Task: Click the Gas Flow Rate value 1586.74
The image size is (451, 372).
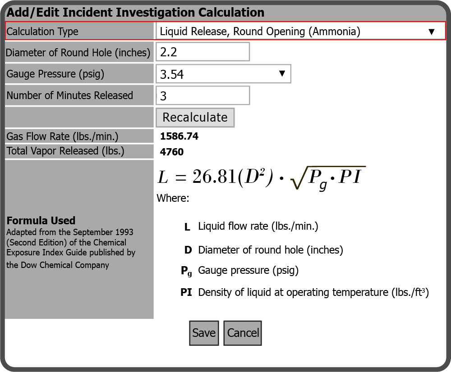Action: click(x=179, y=136)
